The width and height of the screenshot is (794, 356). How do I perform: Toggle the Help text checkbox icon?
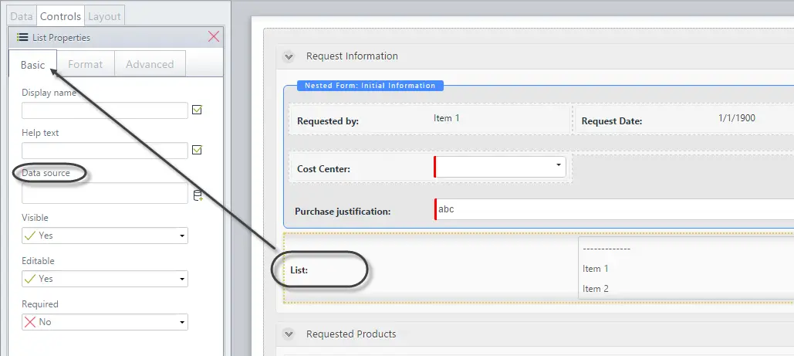tap(197, 150)
